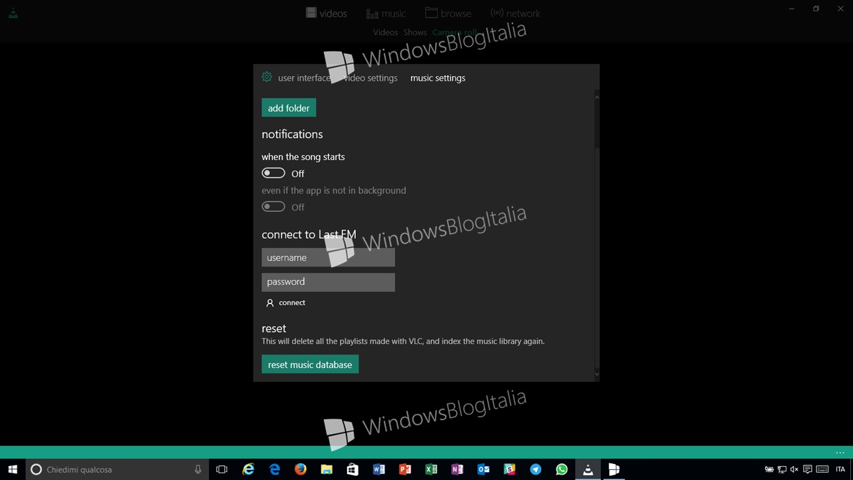Open the browse tab
853x480 pixels.
[448, 13]
